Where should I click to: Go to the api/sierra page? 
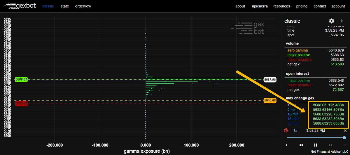click(260, 6)
